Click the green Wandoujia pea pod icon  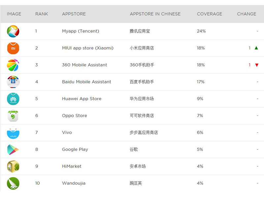pyautogui.click(x=13, y=183)
